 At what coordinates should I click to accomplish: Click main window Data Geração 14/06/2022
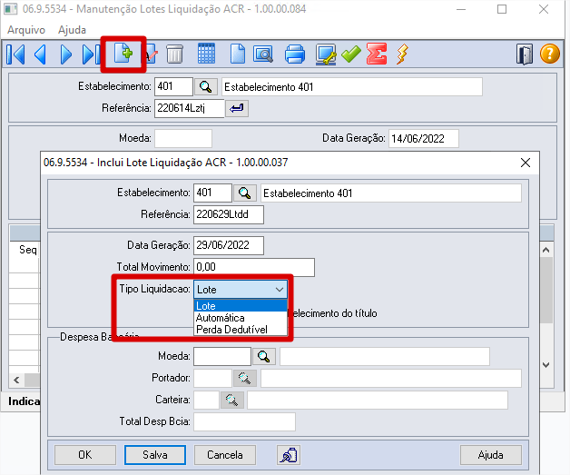(424, 139)
